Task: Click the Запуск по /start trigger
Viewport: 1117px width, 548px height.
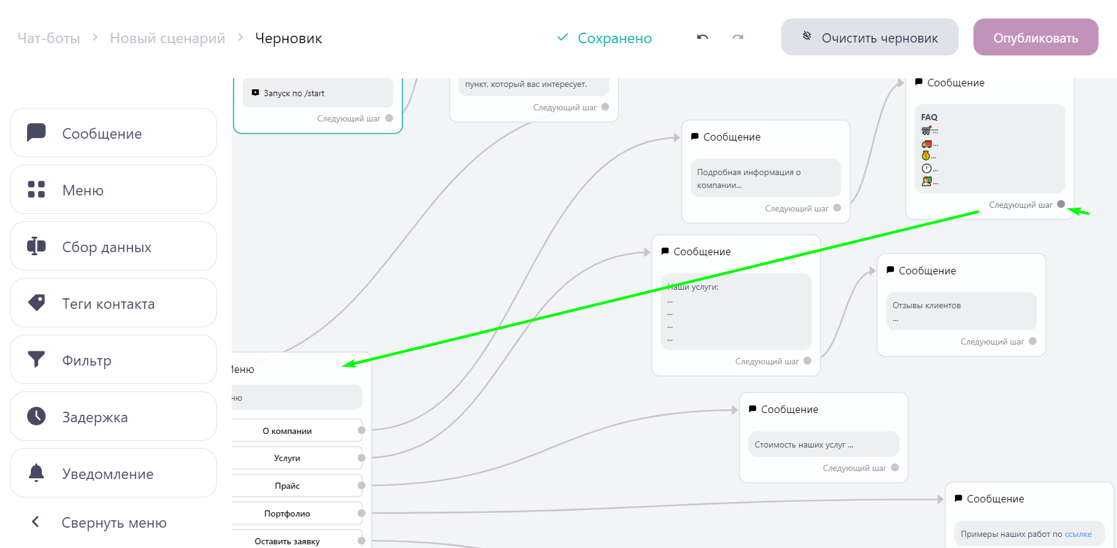Action: [x=318, y=93]
